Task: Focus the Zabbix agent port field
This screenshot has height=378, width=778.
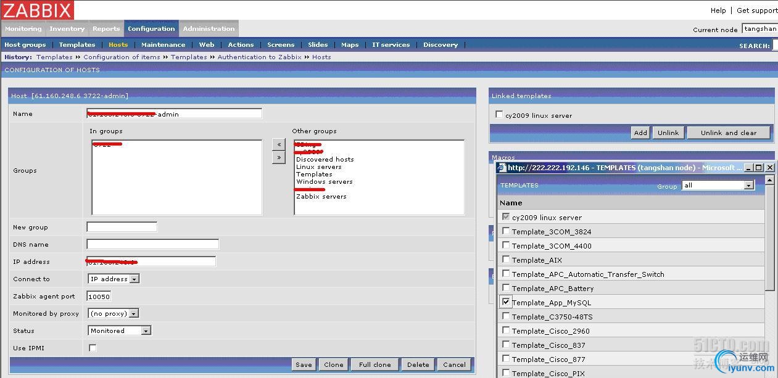Action: coord(99,296)
